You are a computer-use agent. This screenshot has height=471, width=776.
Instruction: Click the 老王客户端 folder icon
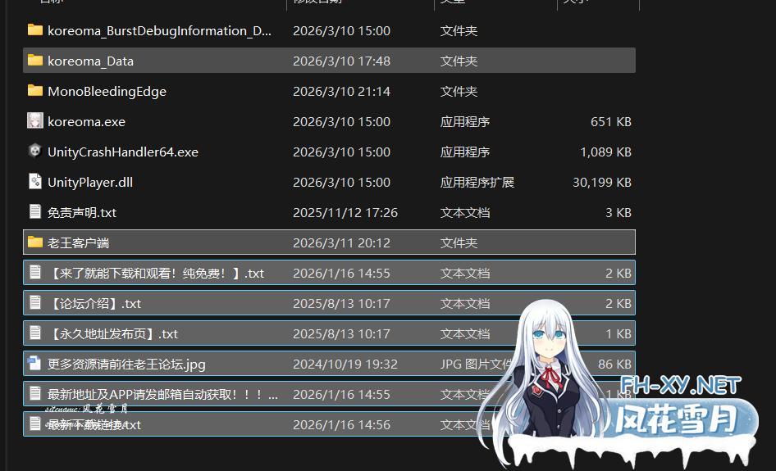coord(34,242)
